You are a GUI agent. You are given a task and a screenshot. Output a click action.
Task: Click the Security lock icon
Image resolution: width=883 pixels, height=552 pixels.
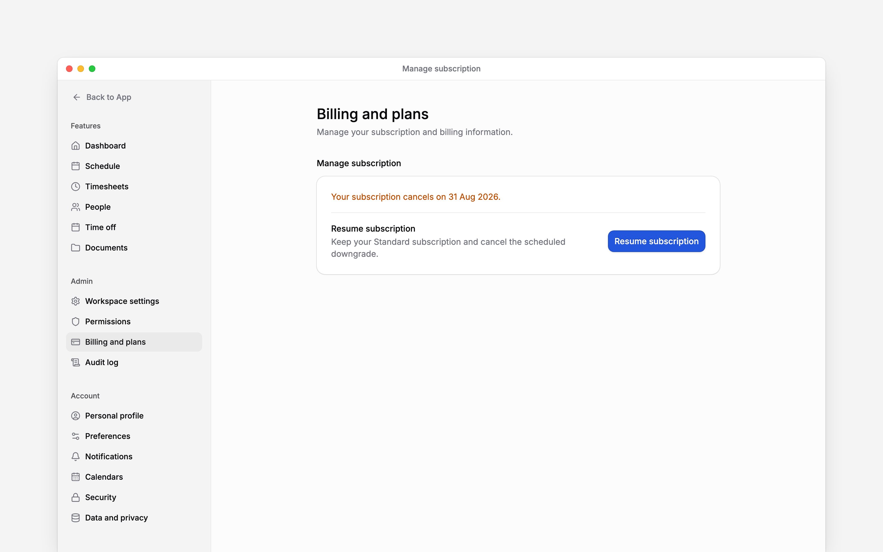(x=76, y=498)
